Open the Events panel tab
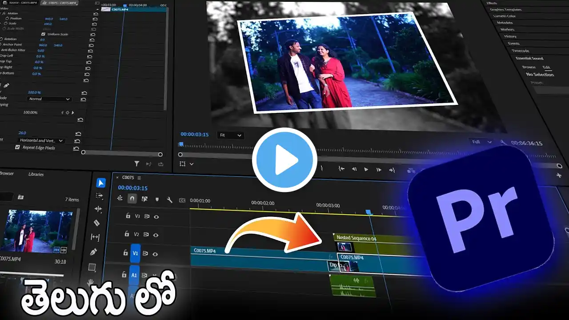 (513, 44)
